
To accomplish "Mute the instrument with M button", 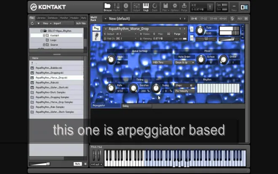I will (x=192, y=38).
